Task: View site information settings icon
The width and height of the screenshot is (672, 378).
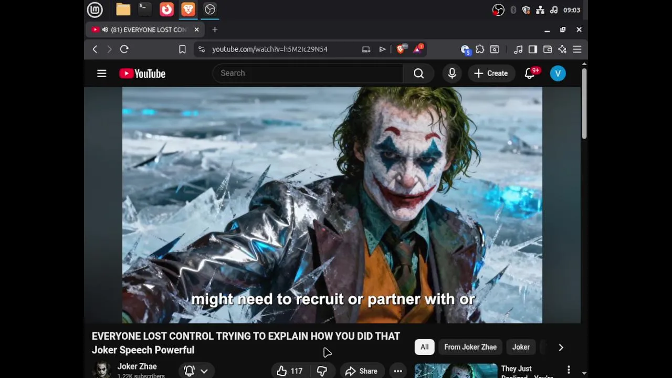Action: tap(201, 49)
